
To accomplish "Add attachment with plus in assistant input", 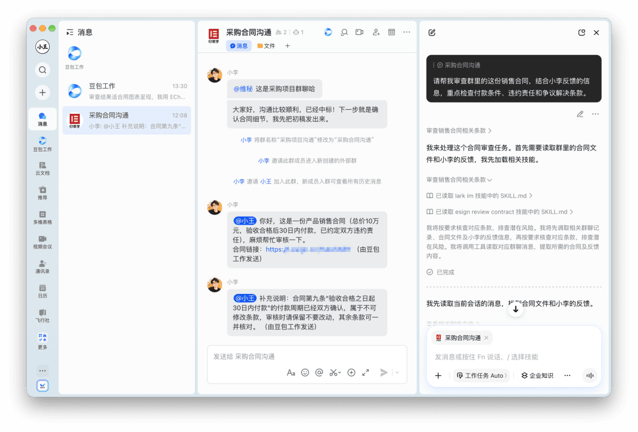I will tap(438, 375).
